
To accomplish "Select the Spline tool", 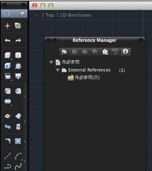I will pos(18,167).
